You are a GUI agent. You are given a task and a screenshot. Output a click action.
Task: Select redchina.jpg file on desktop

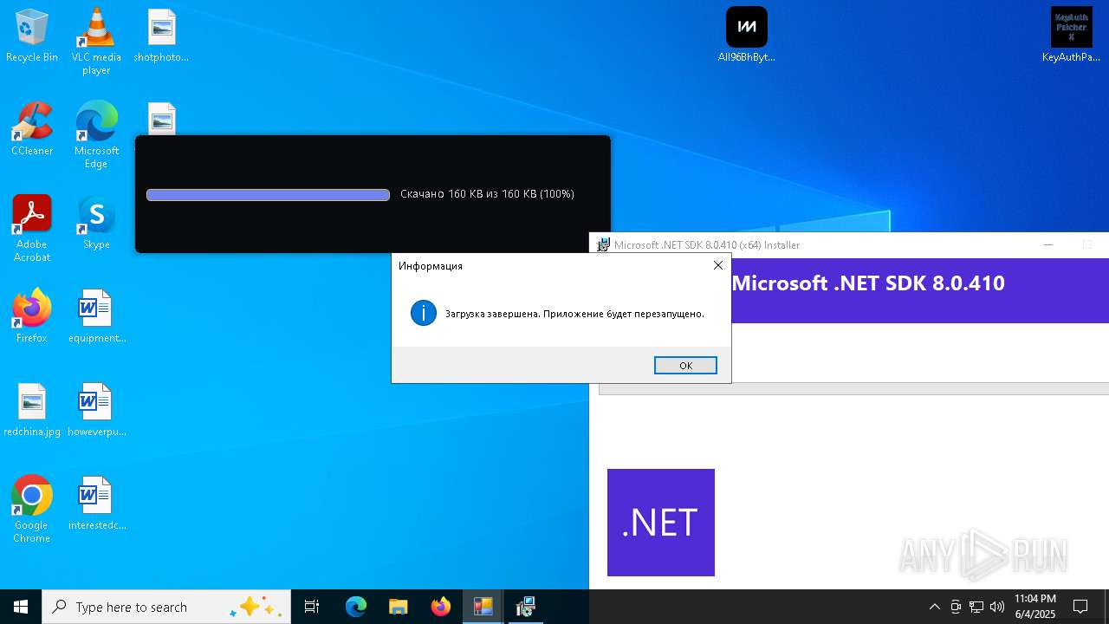[32, 411]
